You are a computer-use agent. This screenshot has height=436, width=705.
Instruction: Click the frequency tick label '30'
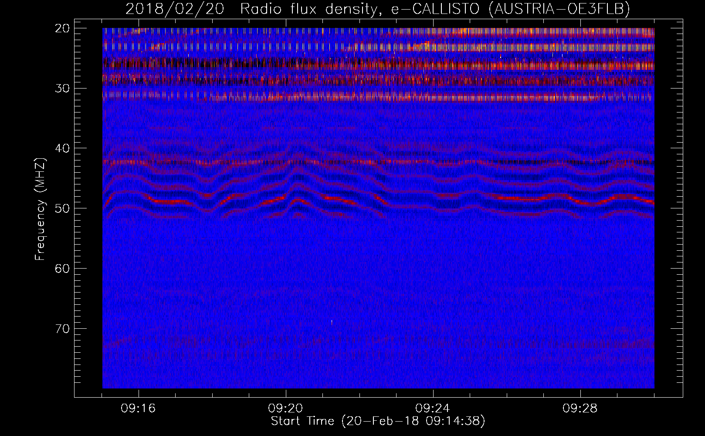[x=63, y=88]
